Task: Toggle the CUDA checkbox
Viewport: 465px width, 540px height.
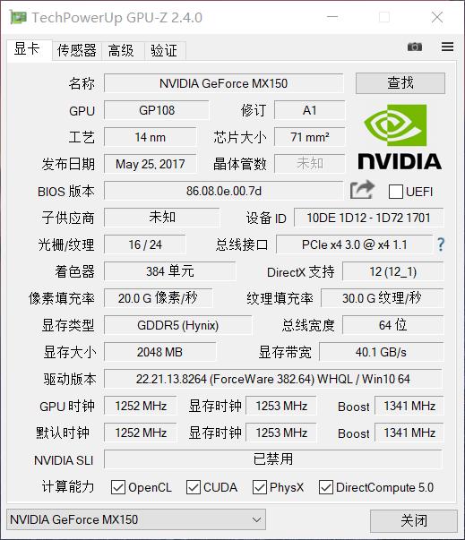Action: pyautogui.click(x=194, y=487)
